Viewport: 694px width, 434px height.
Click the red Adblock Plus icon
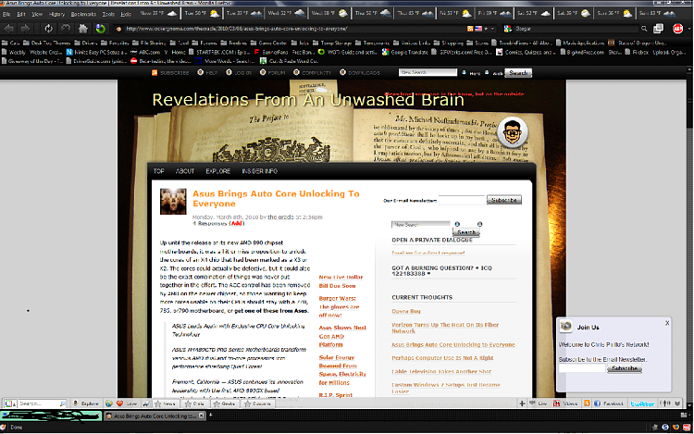point(677,29)
